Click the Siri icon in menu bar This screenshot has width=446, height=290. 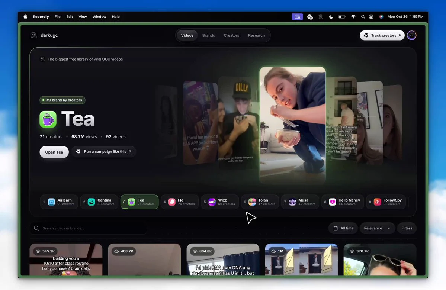pyautogui.click(x=381, y=17)
